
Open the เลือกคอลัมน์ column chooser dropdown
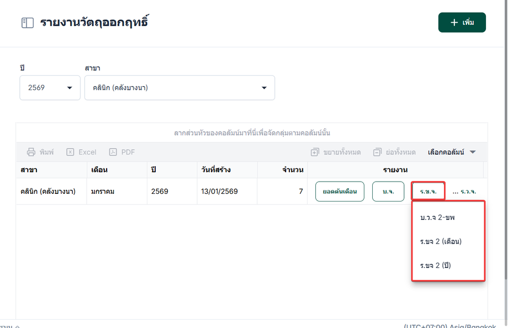[451, 152]
